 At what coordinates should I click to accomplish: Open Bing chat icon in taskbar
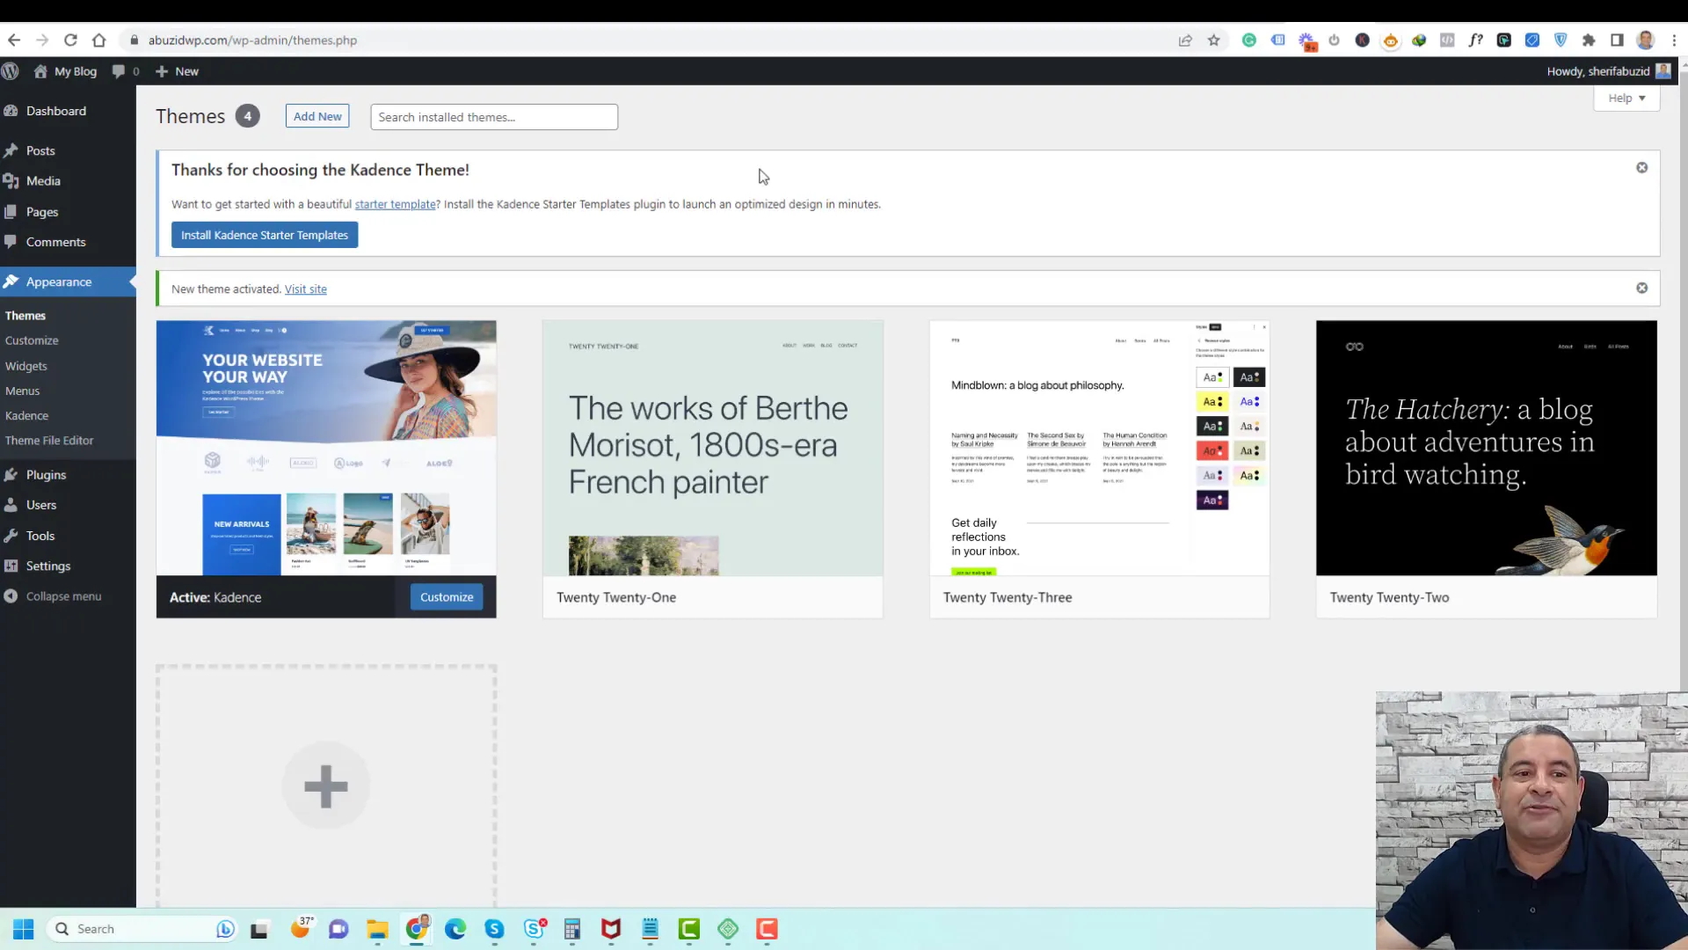click(225, 929)
